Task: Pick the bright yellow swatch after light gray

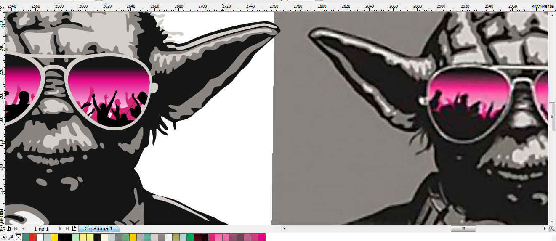Action: tap(54, 238)
